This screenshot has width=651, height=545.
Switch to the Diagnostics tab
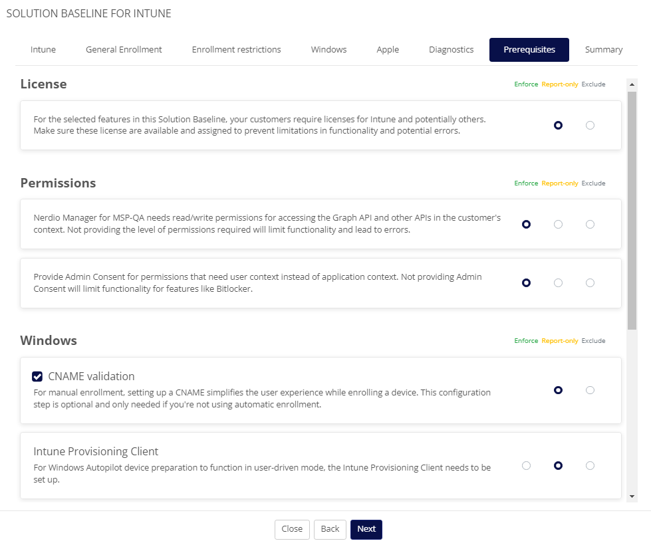tap(451, 50)
